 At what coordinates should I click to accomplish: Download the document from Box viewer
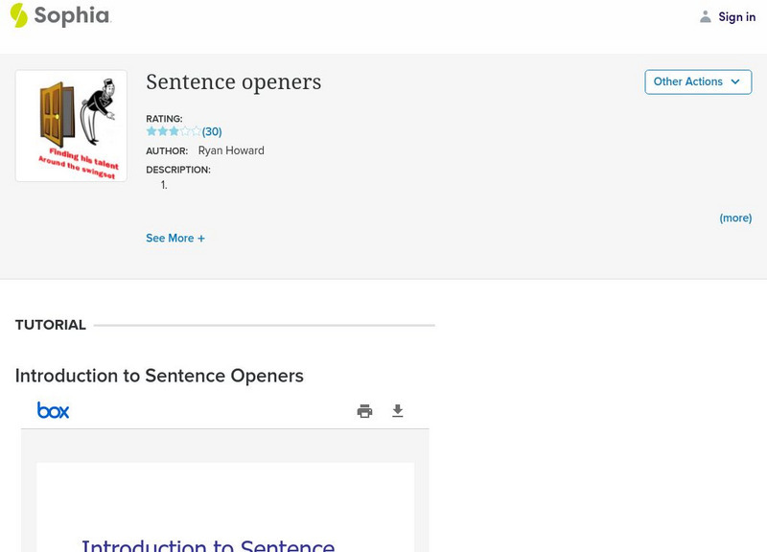398,411
